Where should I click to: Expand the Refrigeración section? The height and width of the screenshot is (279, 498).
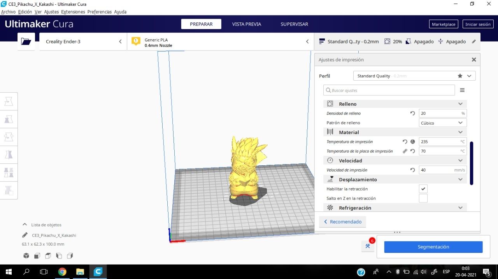(x=395, y=208)
